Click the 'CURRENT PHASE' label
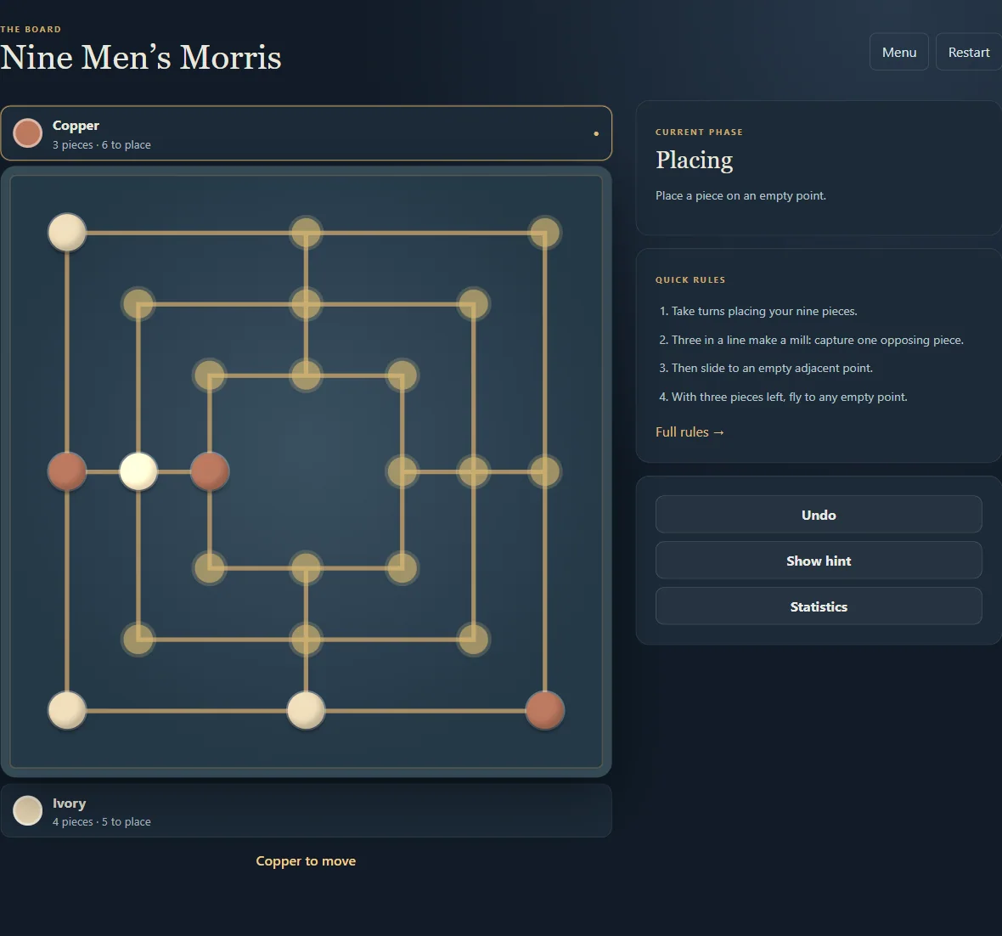This screenshot has height=936, width=1002. [x=699, y=133]
